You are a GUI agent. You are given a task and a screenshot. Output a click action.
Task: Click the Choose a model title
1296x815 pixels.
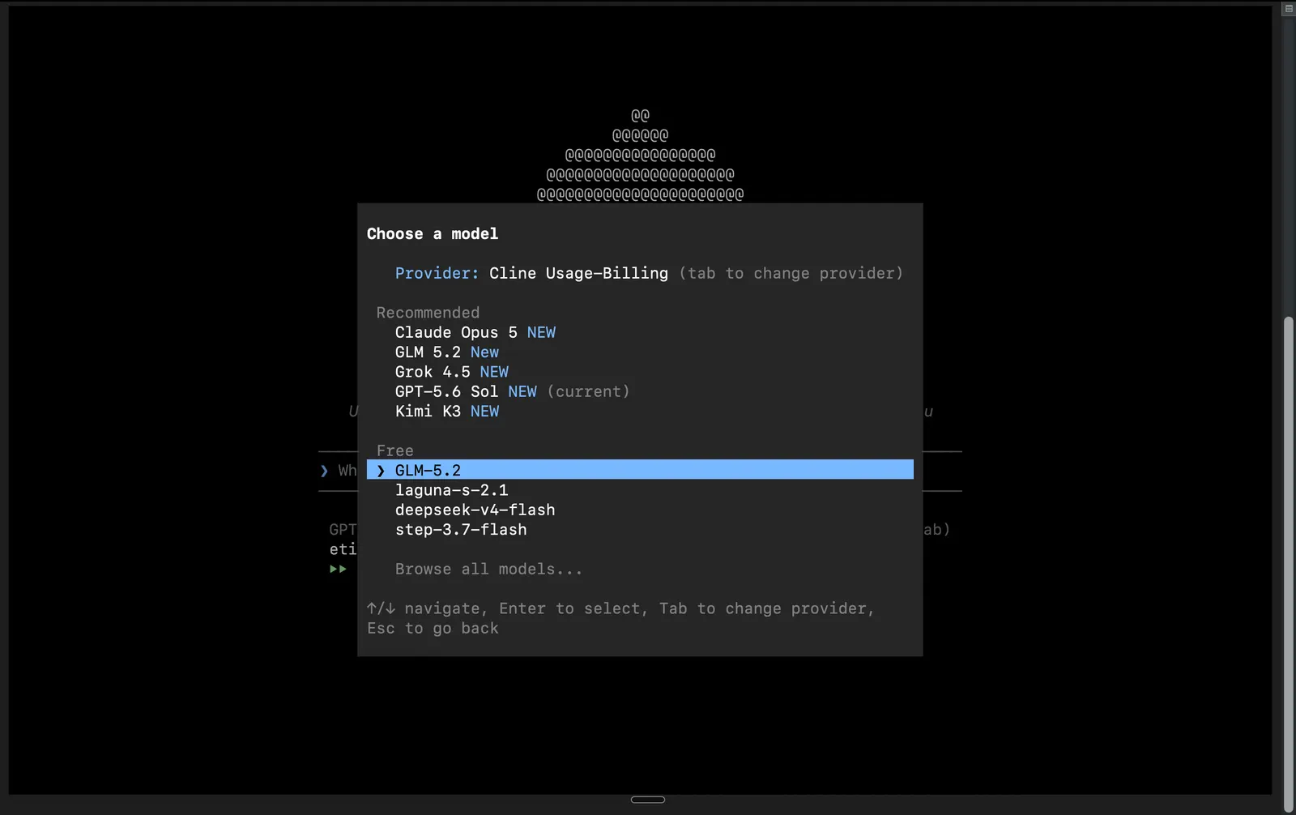click(x=433, y=234)
